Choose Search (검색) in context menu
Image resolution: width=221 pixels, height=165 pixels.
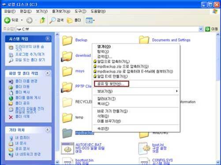coord(136,57)
